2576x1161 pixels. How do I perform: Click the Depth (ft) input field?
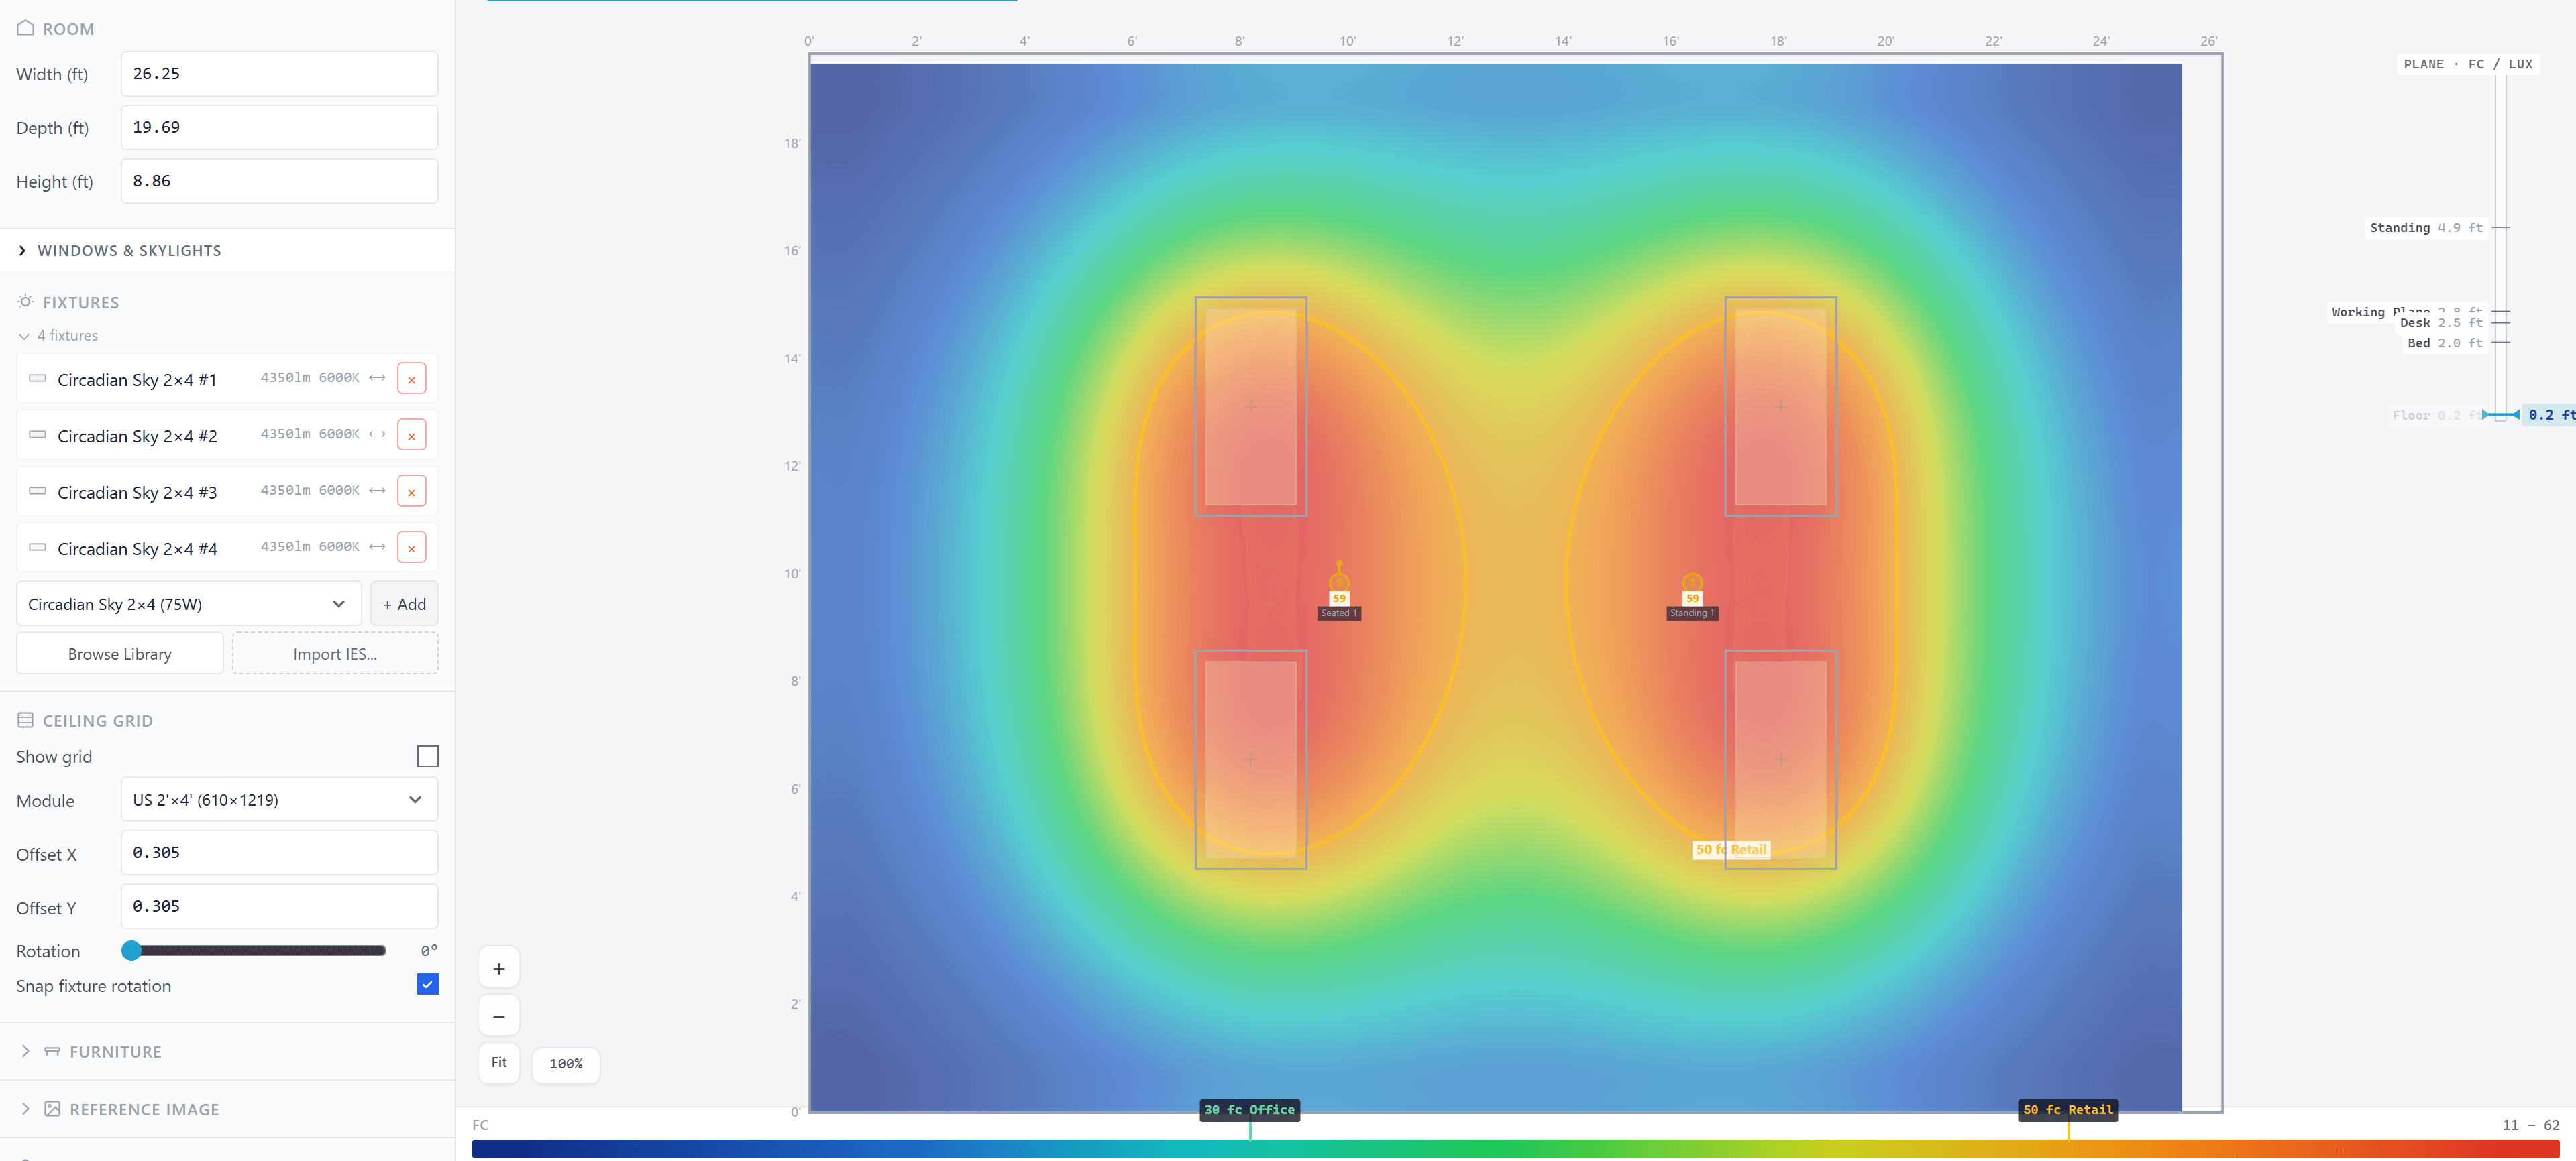coord(279,128)
